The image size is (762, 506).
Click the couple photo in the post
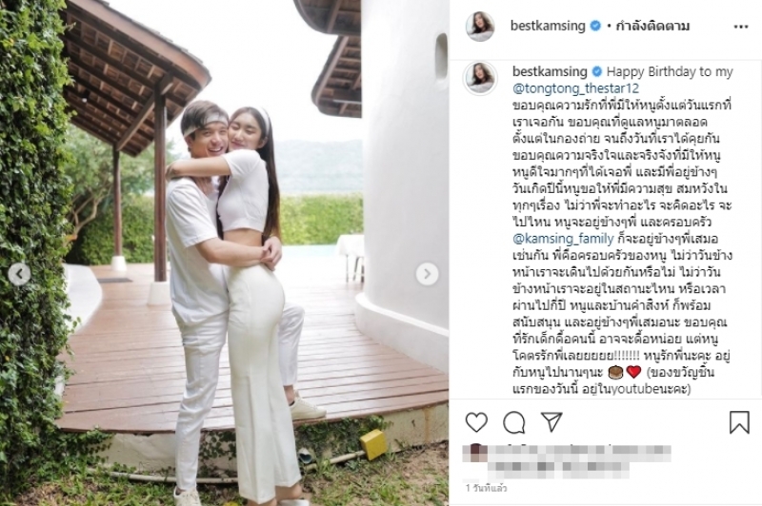[225, 253]
